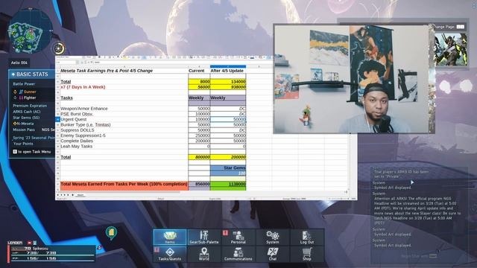Open the Items menu in the game
This screenshot has height=268, width=477.
[x=170, y=237]
